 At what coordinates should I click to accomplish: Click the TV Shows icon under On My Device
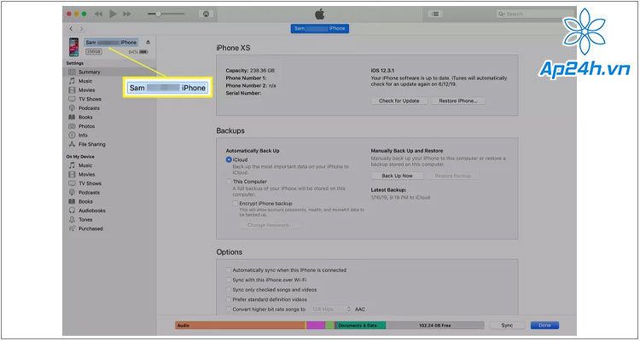pos(72,183)
